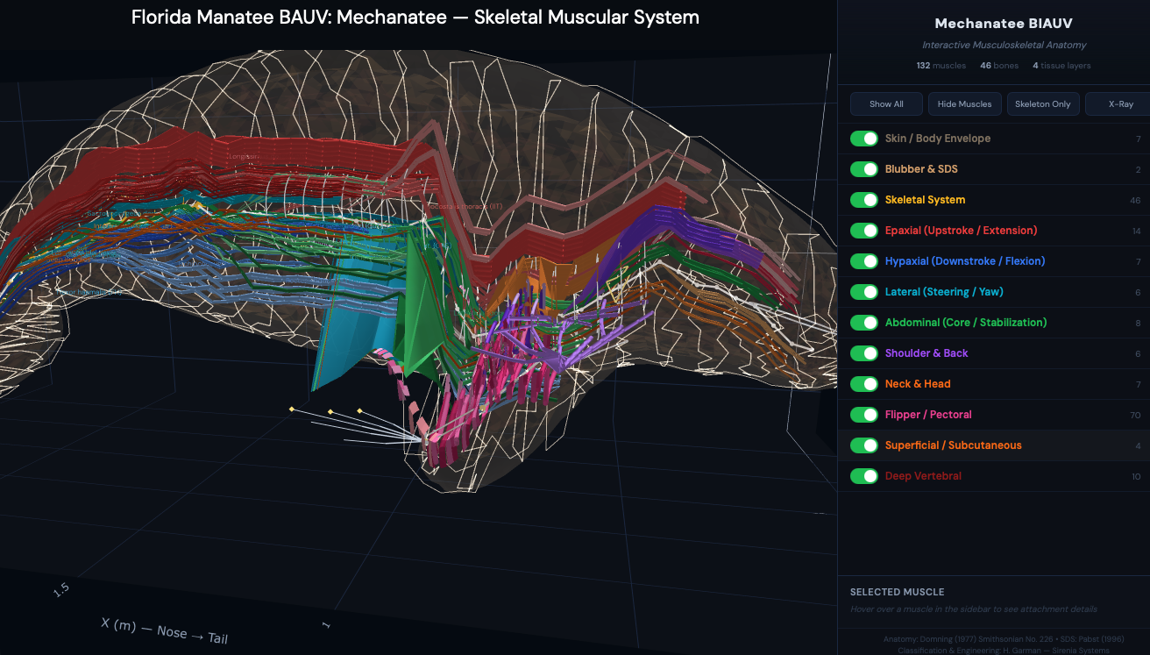The image size is (1150, 655).
Task: Select the Neck & Head label
Action: tap(918, 384)
